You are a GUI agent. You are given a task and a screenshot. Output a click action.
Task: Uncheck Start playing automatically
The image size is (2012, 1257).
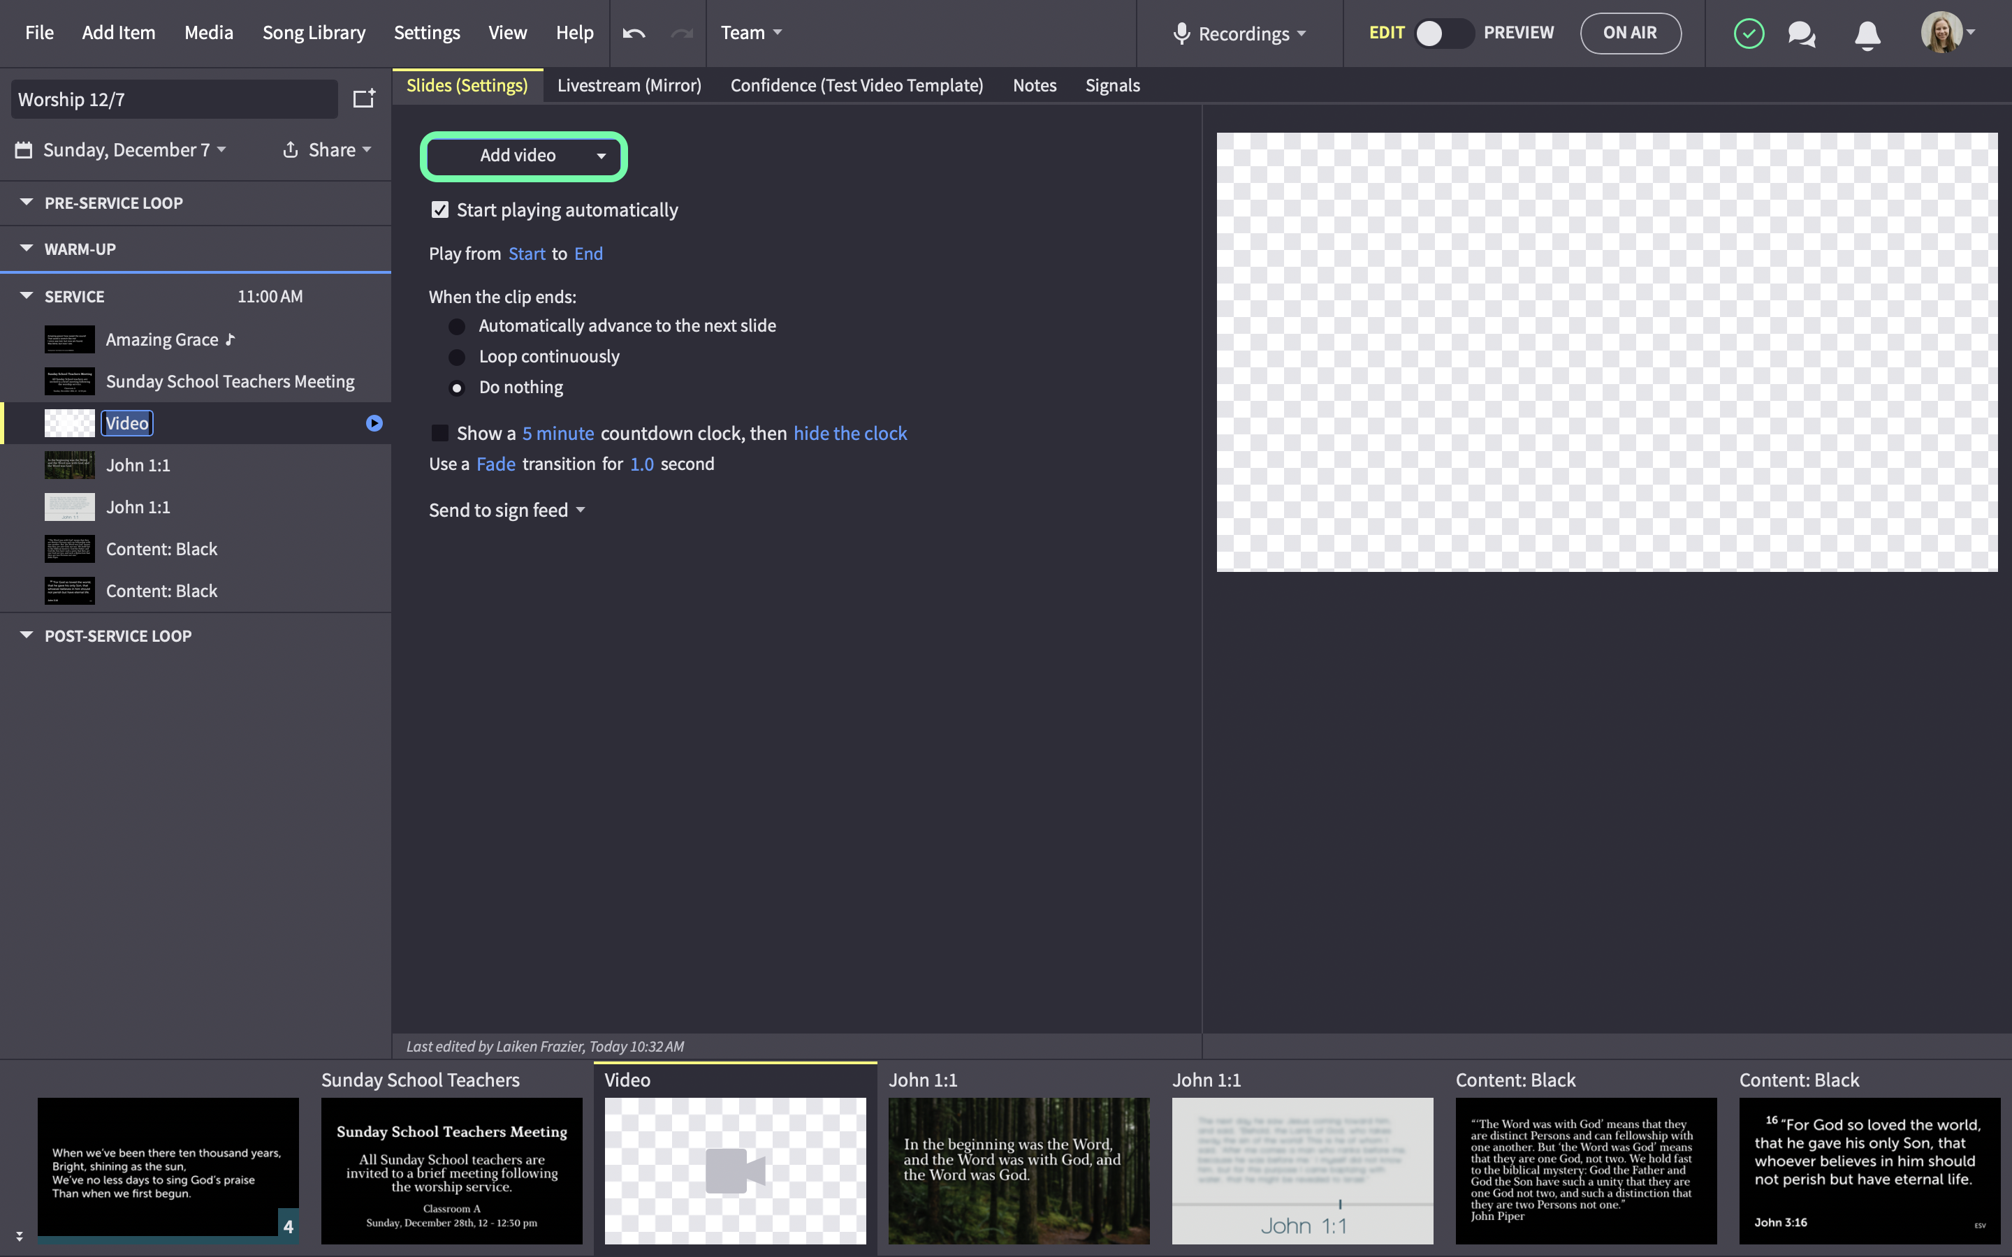click(x=440, y=209)
